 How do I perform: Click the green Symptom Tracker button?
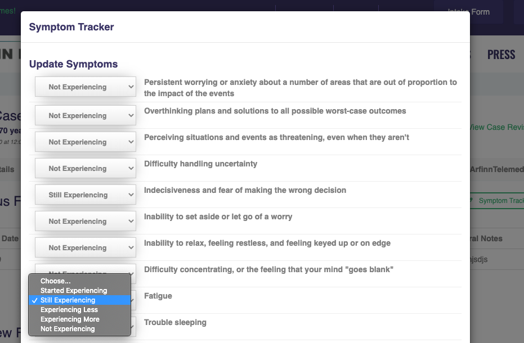click(498, 201)
